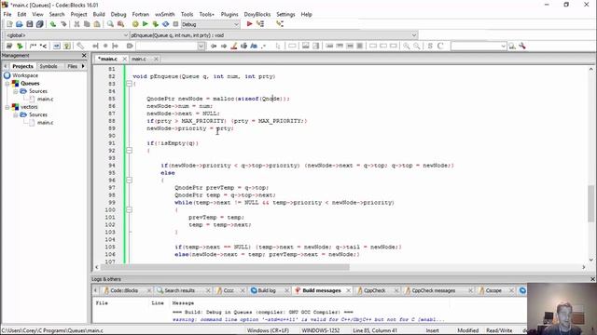Open the CppCheck messages tab
The image size is (597, 335).
433,290
